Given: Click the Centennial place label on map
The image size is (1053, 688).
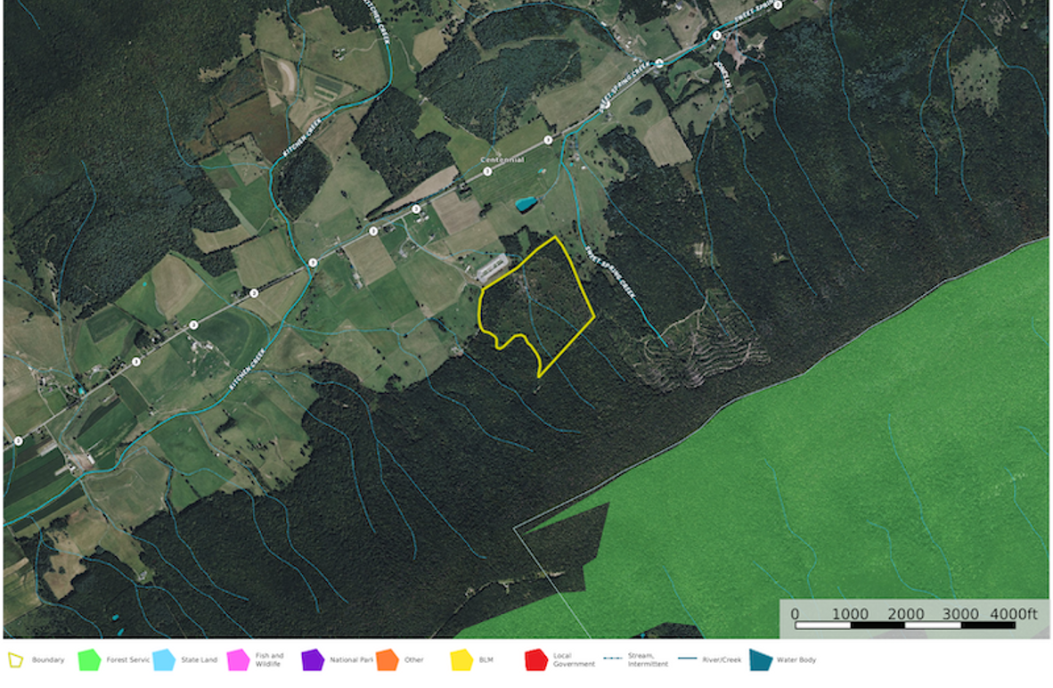Looking at the screenshot, I should pos(502,160).
